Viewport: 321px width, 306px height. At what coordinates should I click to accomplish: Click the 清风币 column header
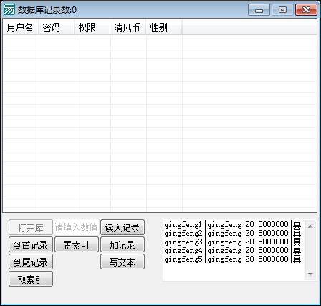[128, 27]
